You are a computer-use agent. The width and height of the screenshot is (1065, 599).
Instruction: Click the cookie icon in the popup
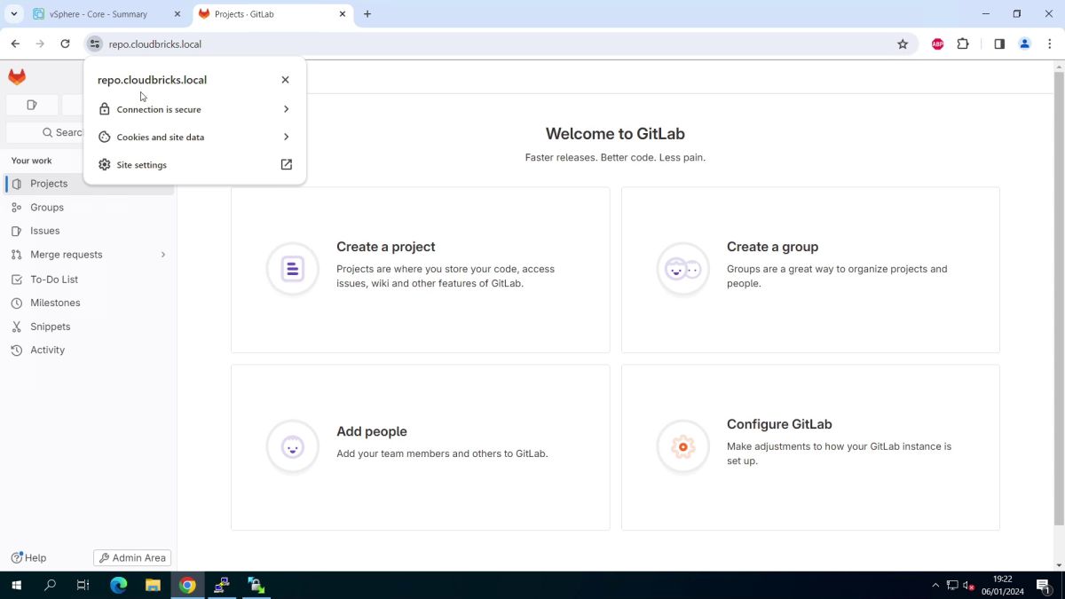click(x=104, y=137)
